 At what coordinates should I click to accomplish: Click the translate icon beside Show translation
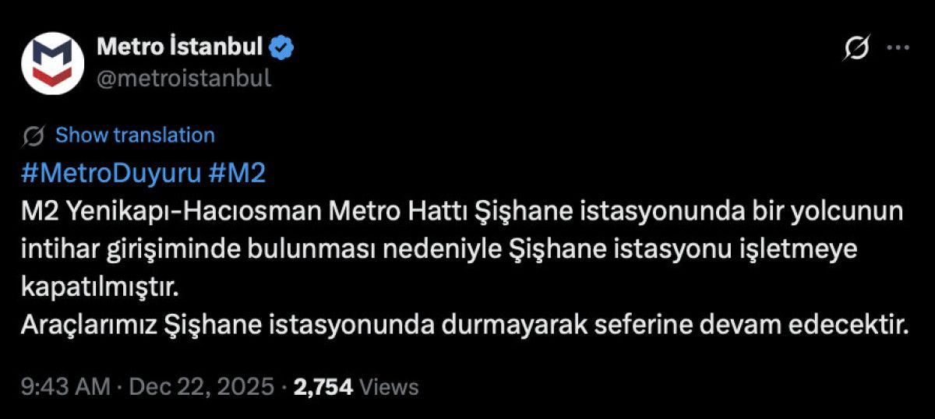pyautogui.click(x=34, y=136)
